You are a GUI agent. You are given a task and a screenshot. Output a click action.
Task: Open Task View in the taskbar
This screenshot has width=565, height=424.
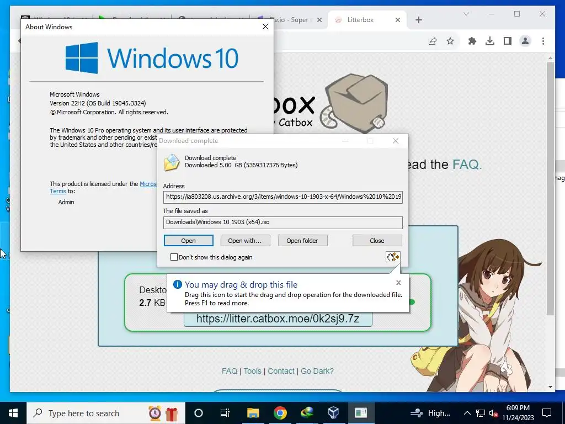pos(225,413)
